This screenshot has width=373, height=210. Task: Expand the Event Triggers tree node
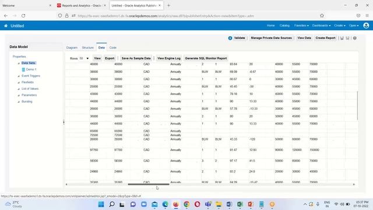point(19,76)
